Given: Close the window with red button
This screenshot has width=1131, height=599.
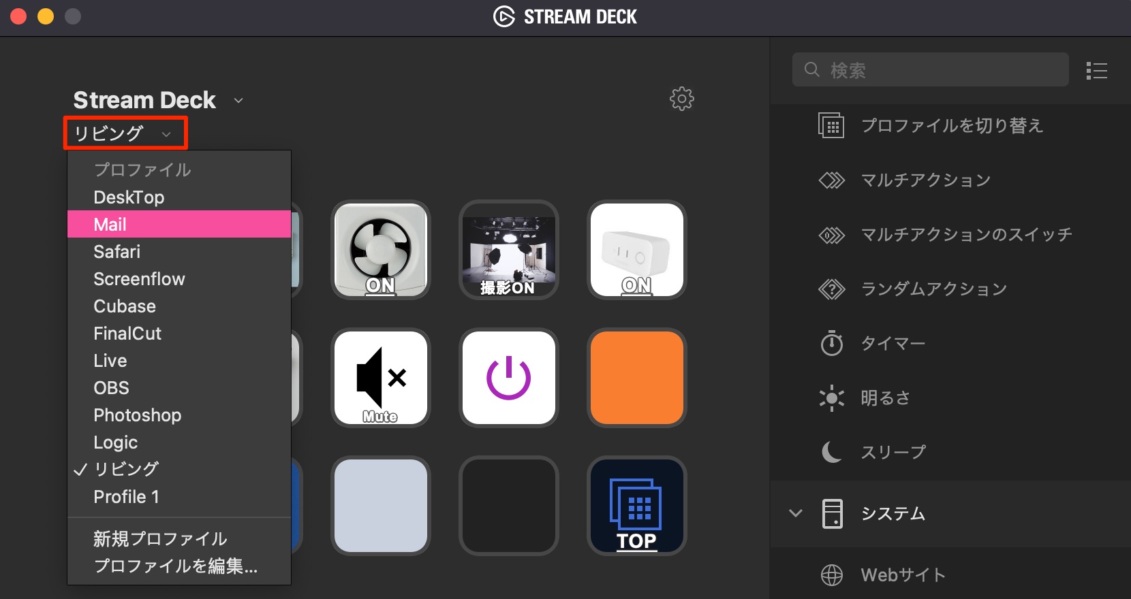Looking at the screenshot, I should tap(18, 16).
